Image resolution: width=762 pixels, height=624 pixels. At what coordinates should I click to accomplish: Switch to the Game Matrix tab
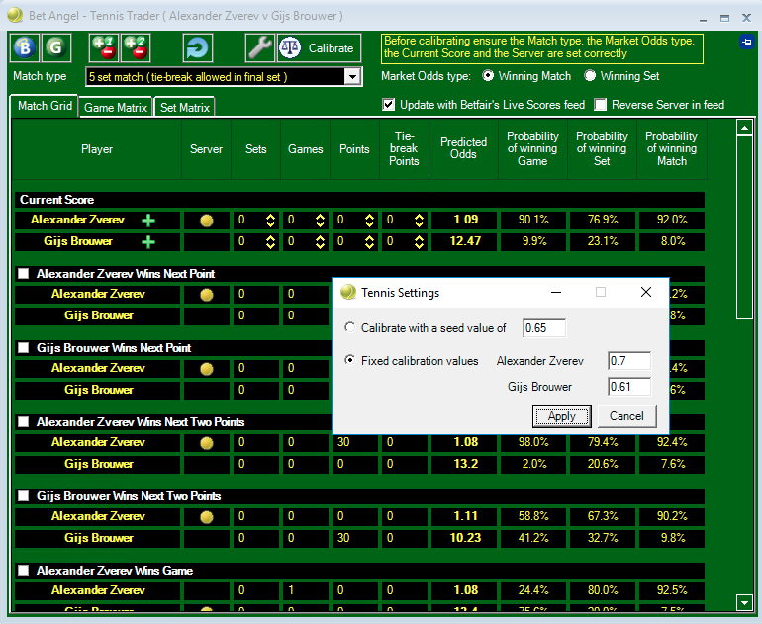[116, 108]
